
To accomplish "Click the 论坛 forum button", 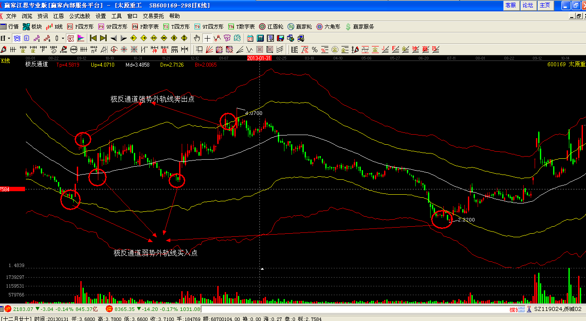I will tap(528, 5).
